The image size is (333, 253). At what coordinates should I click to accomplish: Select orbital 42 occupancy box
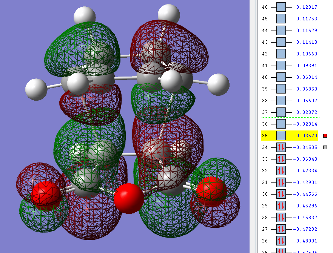click(281, 54)
